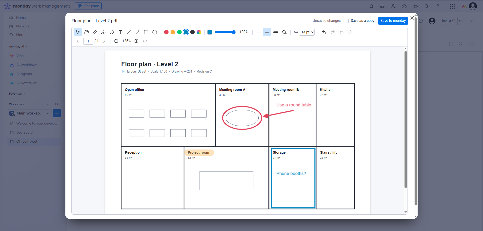Click the page number input field
483x231 pixels.
pos(88,41)
